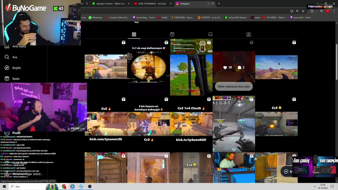The height and width of the screenshot is (190, 338).
Task: Click the install app icon in address bar
Action: (292, 11)
